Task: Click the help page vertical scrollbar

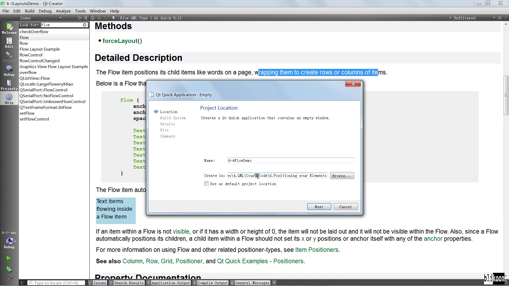Action: (506, 95)
